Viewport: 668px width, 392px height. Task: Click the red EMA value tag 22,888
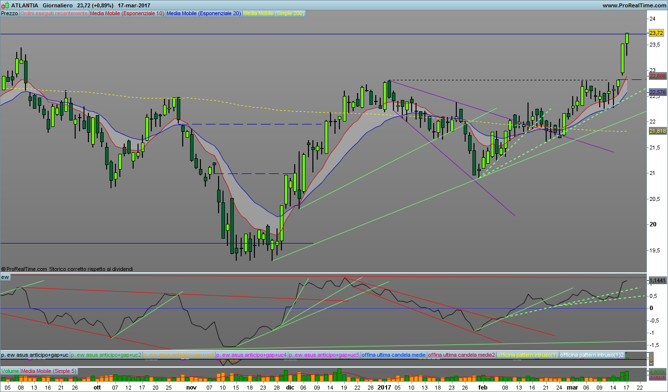(657, 76)
